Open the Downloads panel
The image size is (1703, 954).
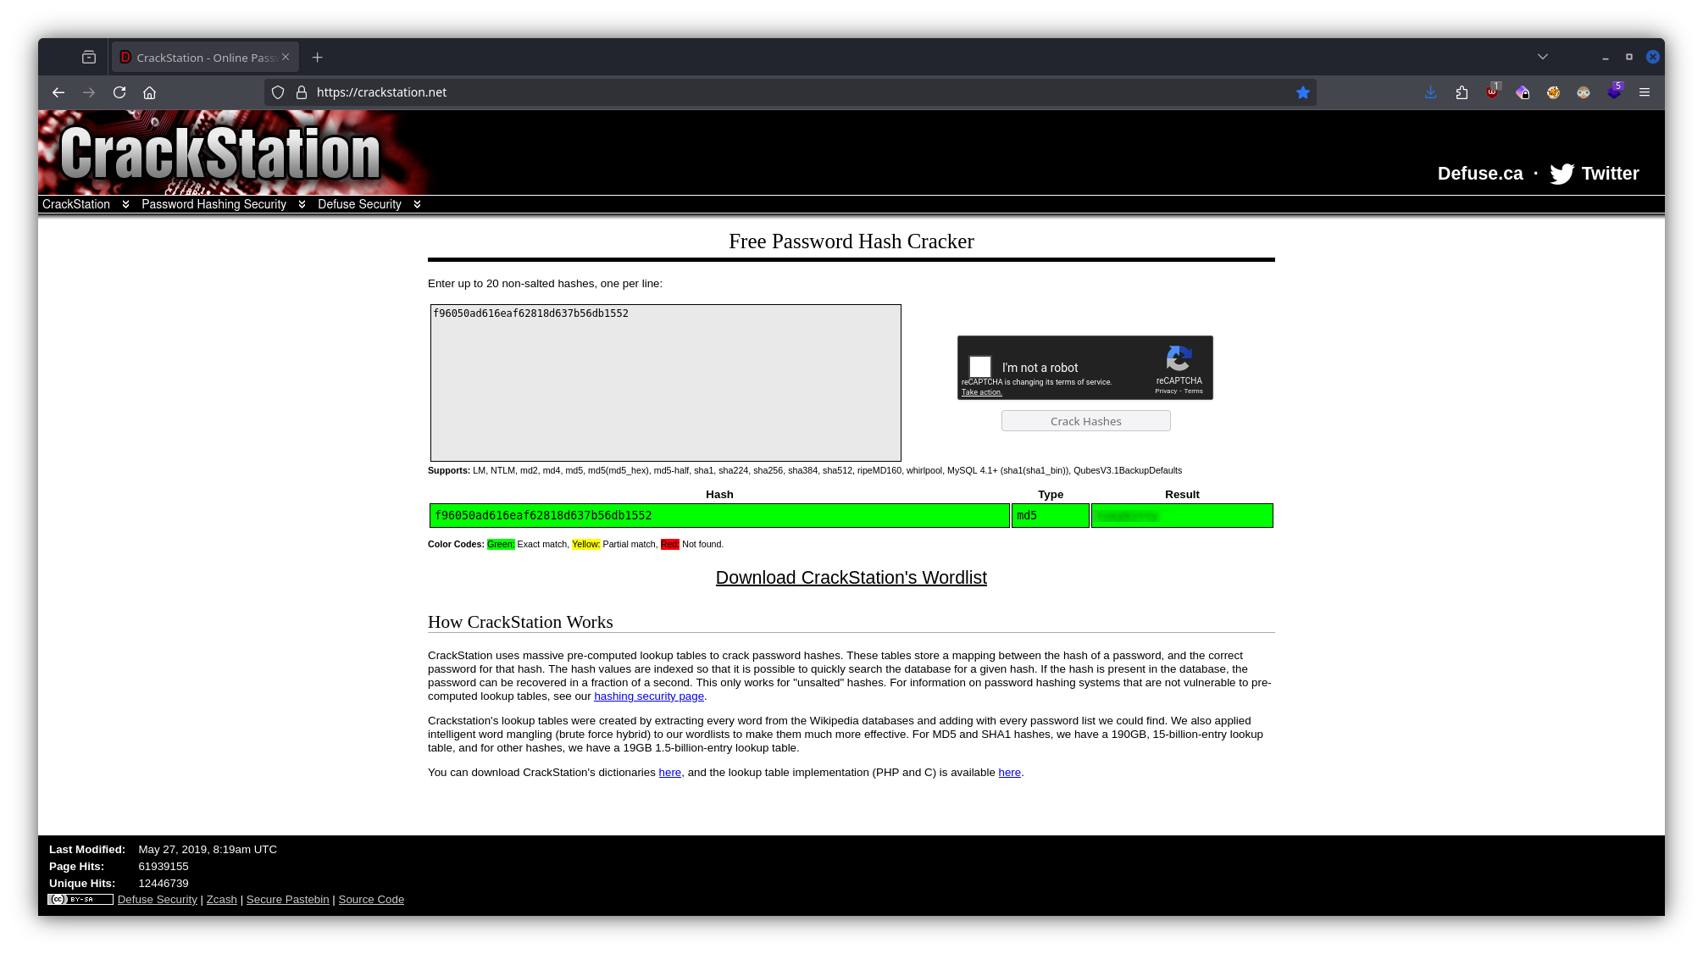point(1430,92)
